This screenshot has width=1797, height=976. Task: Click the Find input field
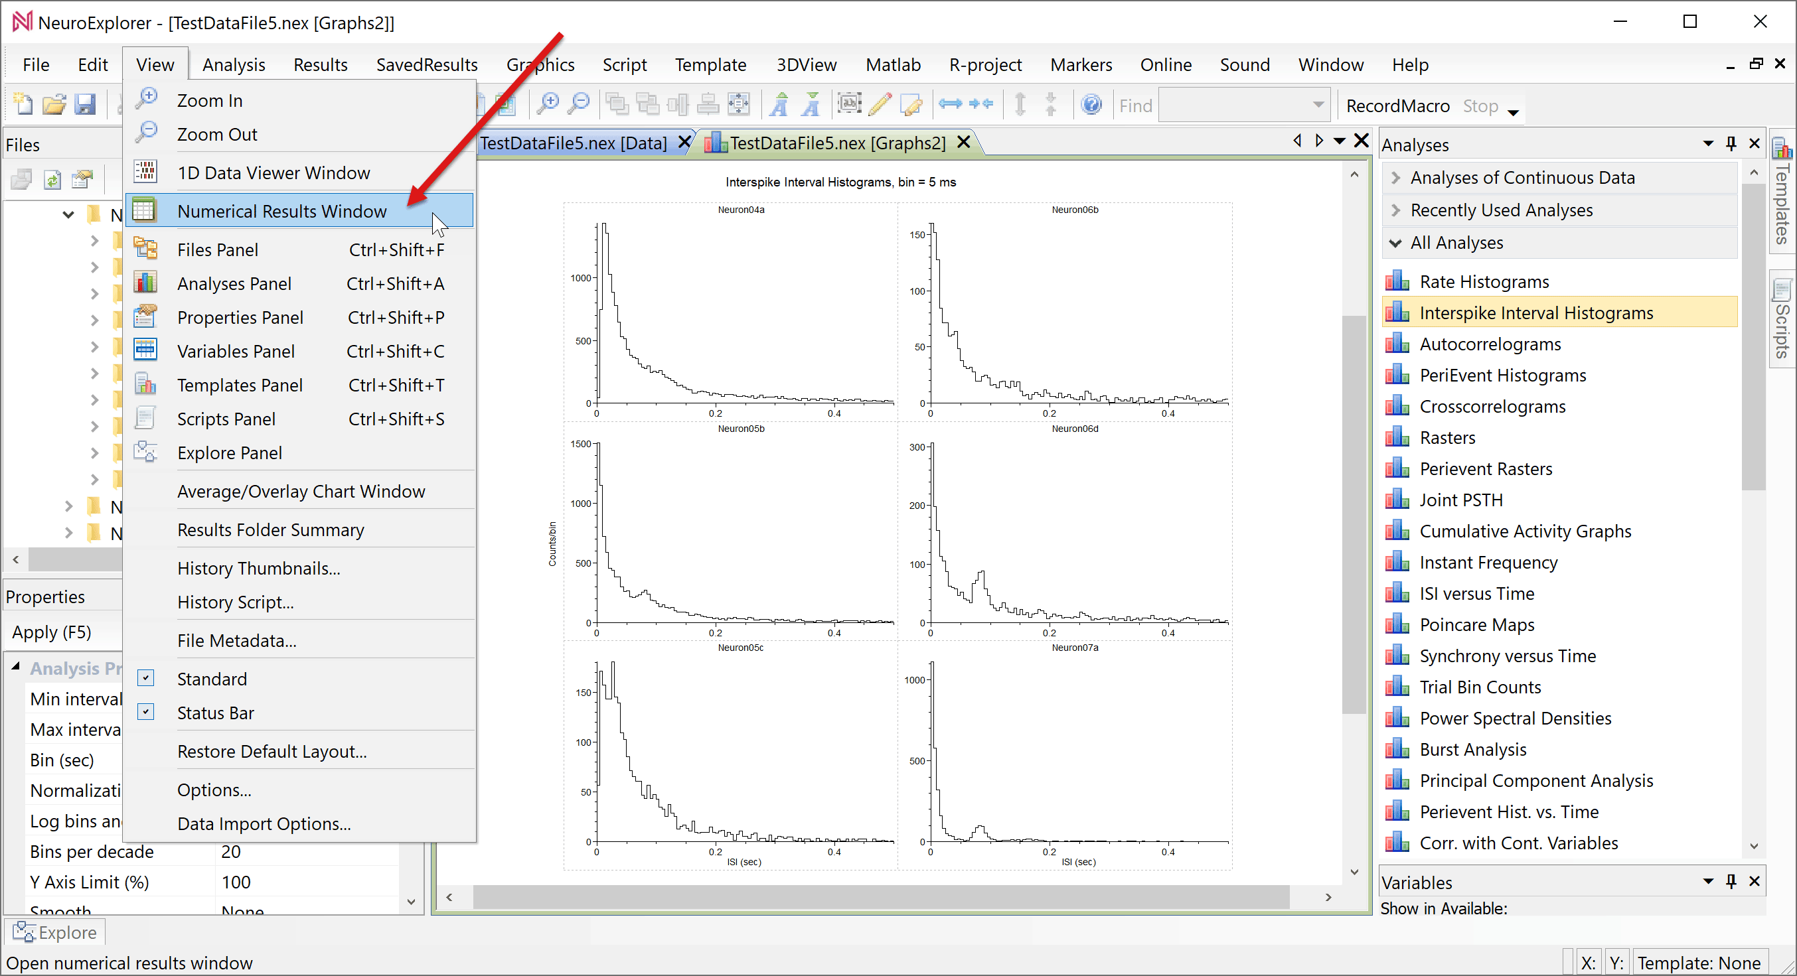(1235, 105)
